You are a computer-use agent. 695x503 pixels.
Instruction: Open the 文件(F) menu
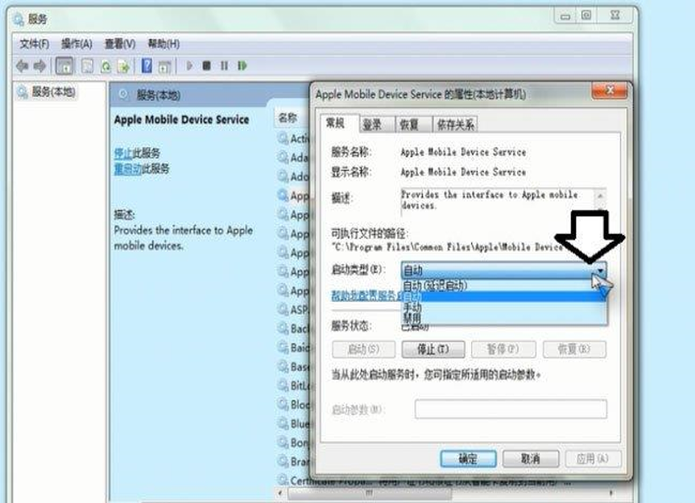click(x=34, y=43)
